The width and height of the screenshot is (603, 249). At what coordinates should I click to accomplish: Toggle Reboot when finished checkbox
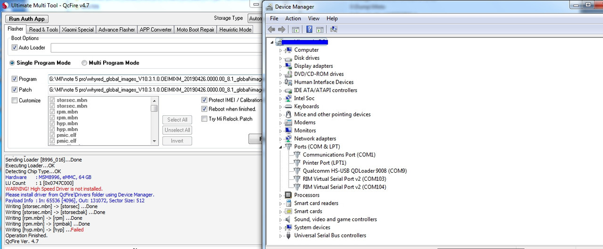pyautogui.click(x=204, y=109)
